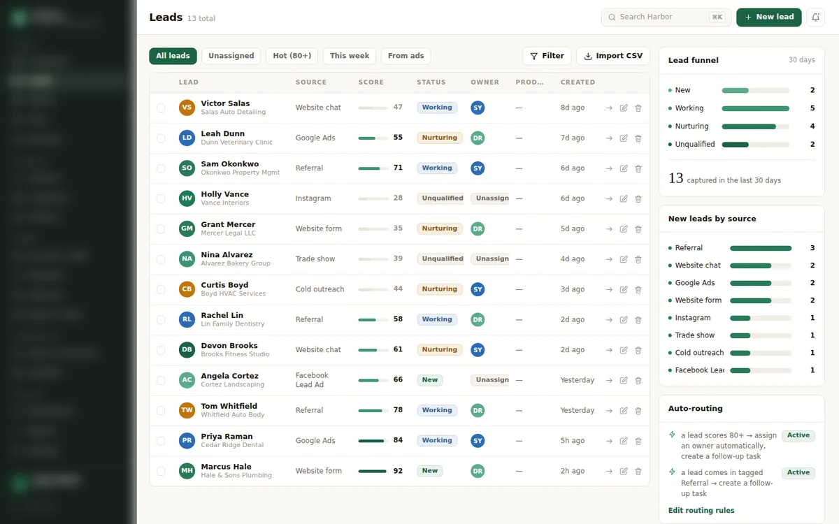Show This week leads tab
This screenshot has height=524, width=839.
click(350, 56)
